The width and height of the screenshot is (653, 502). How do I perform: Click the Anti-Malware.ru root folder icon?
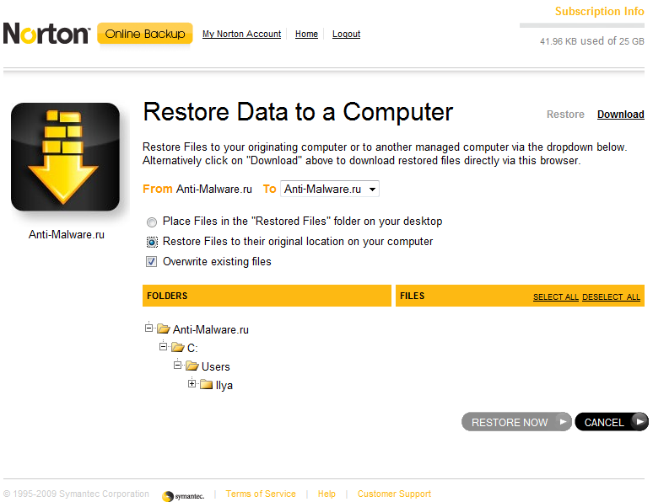pyautogui.click(x=164, y=329)
